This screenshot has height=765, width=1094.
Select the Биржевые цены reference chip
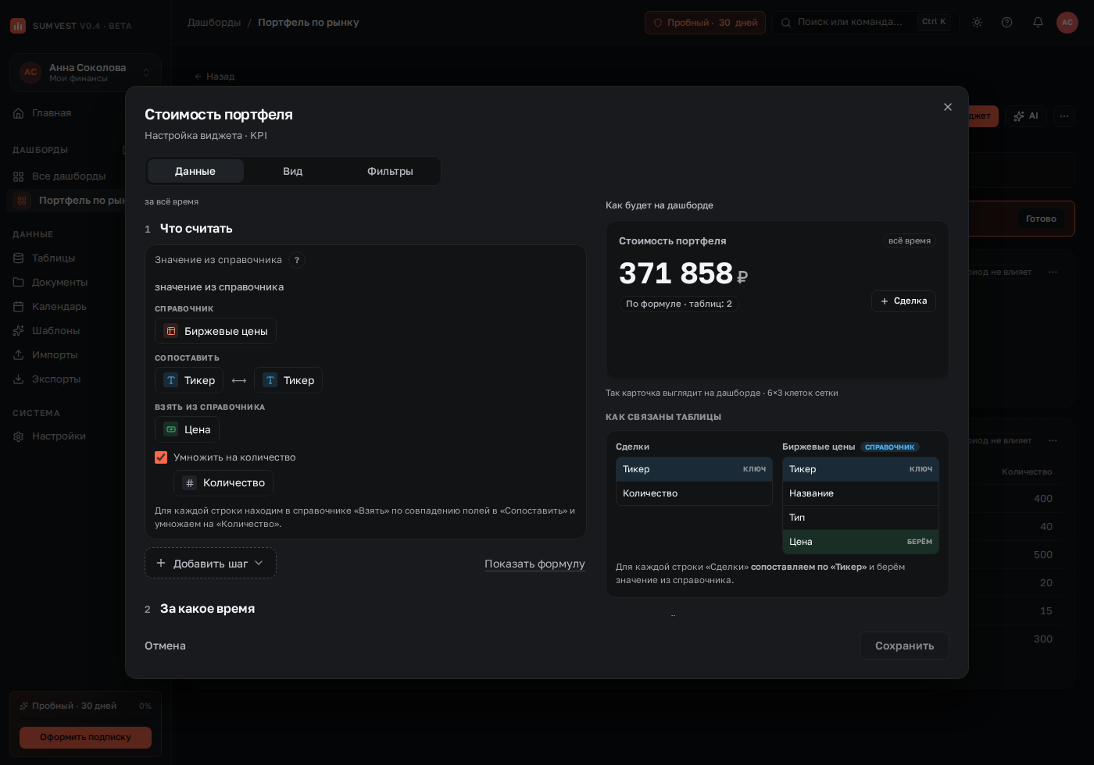216,331
